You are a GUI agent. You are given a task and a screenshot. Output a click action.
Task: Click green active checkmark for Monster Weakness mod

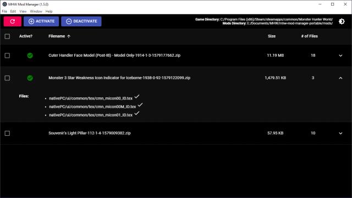pos(30,78)
